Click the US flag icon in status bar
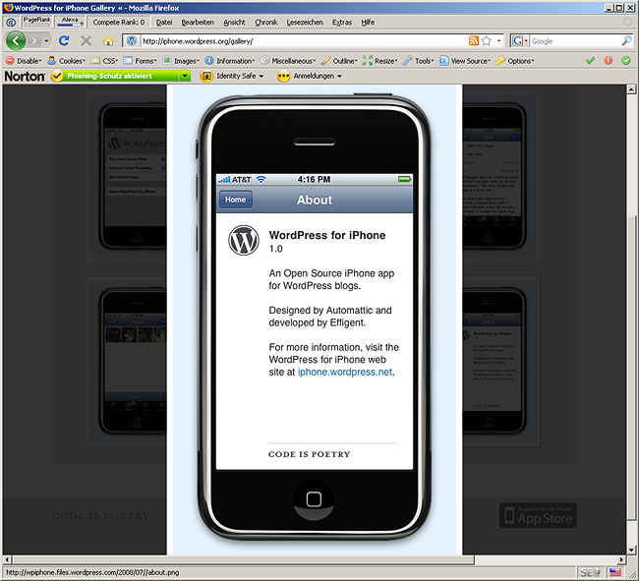 [x=615, y=572]
